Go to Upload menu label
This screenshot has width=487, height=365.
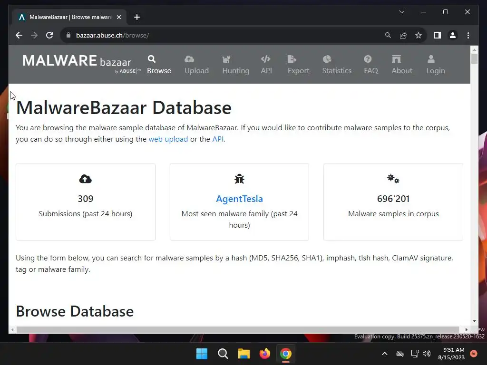click(x=196, y=71)
